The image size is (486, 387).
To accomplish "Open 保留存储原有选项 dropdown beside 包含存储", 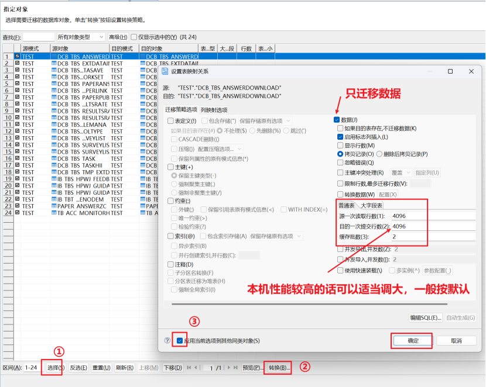I will click(x=265, y=121).
